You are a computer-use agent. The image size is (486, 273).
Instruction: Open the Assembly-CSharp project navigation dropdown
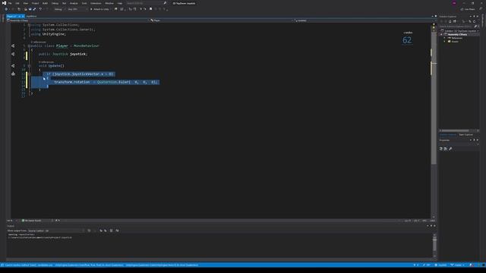tap(77, 20)
